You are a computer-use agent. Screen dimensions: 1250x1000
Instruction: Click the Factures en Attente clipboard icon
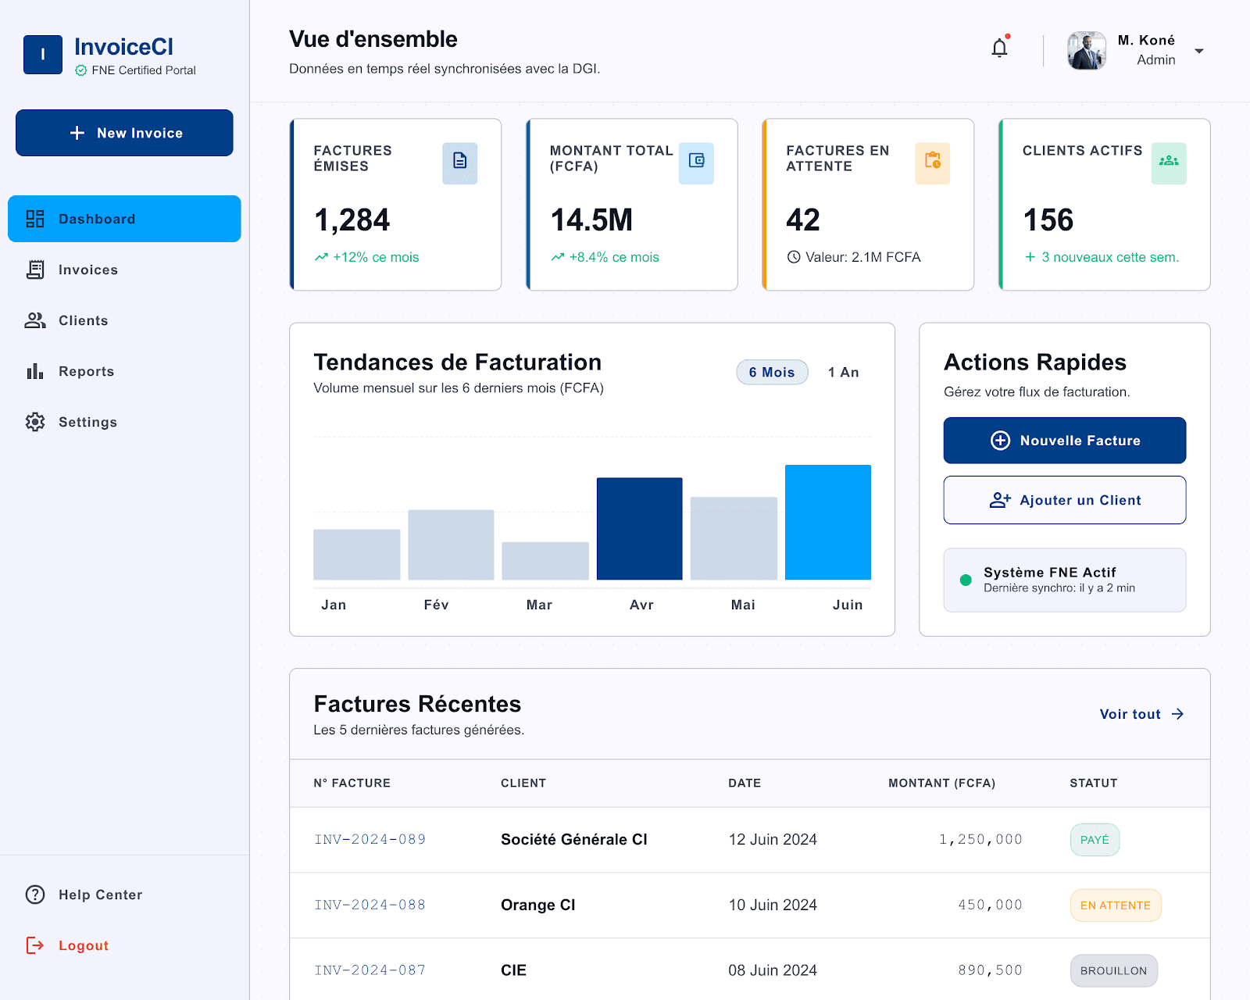(932, 162)
